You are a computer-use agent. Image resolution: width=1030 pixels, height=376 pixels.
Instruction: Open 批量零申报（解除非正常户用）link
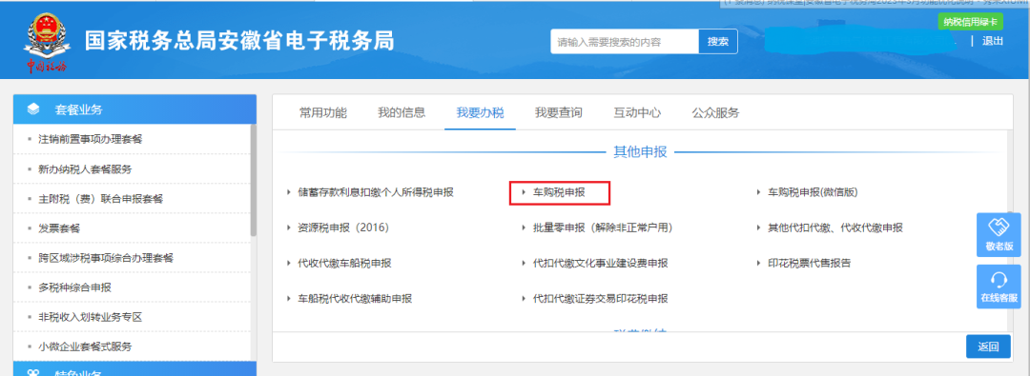pyautogui.click(x=603, y=228)
